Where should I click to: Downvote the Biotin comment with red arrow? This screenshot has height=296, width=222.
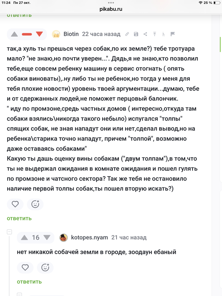point(39,34)
